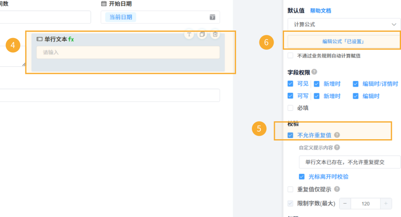Uncheck the 不允许重复值 checkbox
401x217 pixels.
pyautogui.click(x=290, y=135)
